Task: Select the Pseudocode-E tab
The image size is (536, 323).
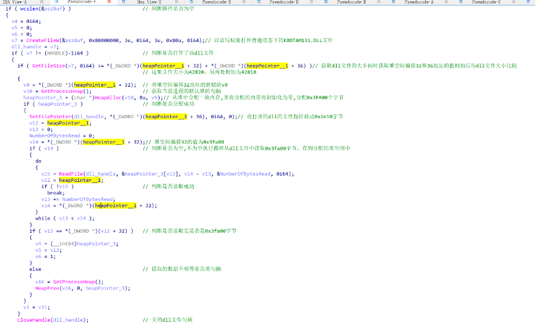Action: click(217, 2)
